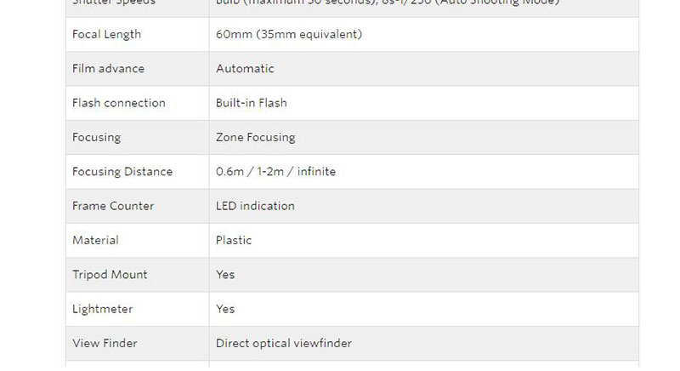This screenshot has width=680, height=371.
Task: Select the 60mm (35mm equivalent) value
Action: (x=289, y=35)
